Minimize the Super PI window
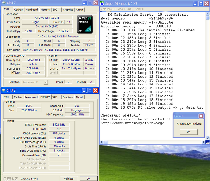 (x=195, y=3)
